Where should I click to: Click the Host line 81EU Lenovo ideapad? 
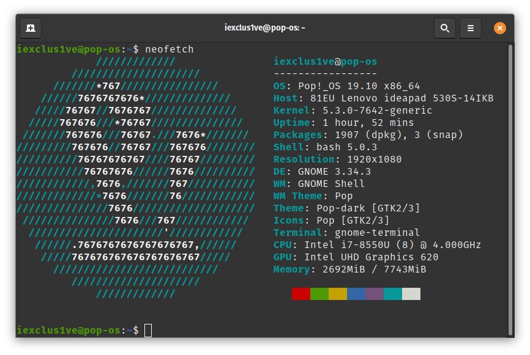coord(383,98)
